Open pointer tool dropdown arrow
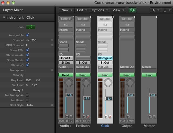Image resolution: width=173 pixels, height=133 pixels. 158,10
